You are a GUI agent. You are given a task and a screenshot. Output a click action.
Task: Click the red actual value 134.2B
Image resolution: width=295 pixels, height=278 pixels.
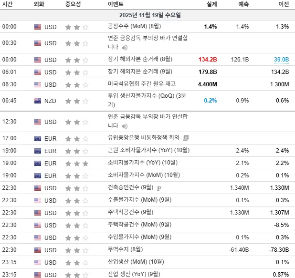208,60
